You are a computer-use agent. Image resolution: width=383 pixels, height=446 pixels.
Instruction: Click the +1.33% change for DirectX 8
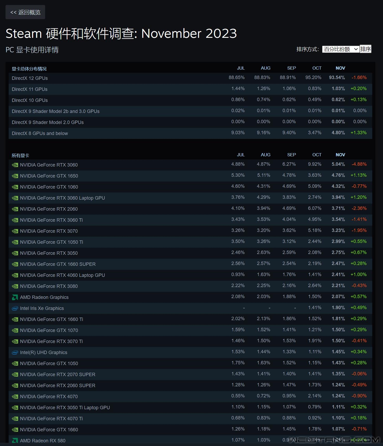pyautogui.click(x=359, y=133)
